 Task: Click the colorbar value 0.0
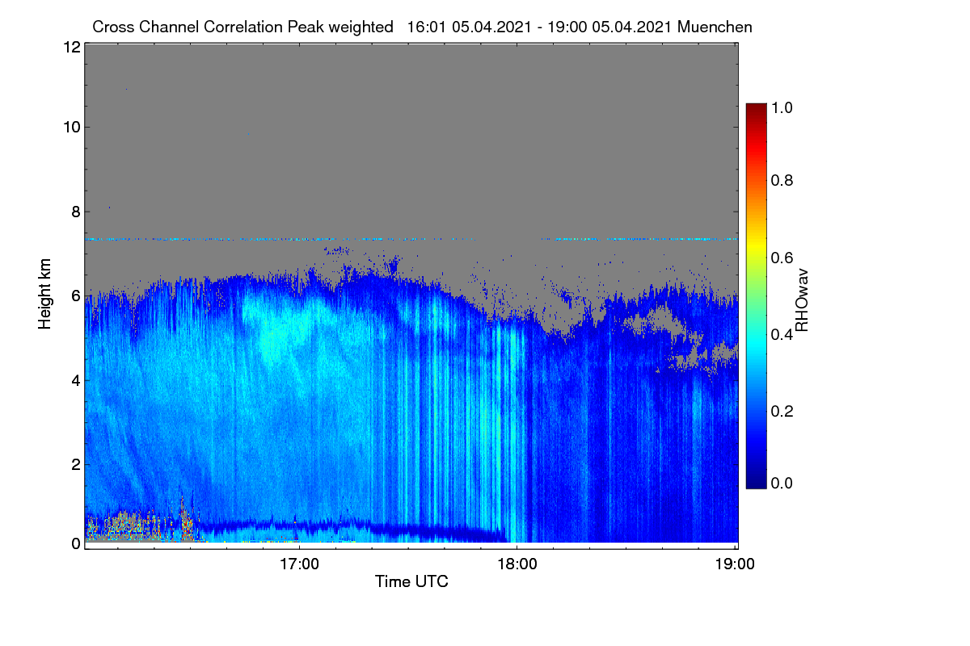pyautogui.click(x=782, y=483)
